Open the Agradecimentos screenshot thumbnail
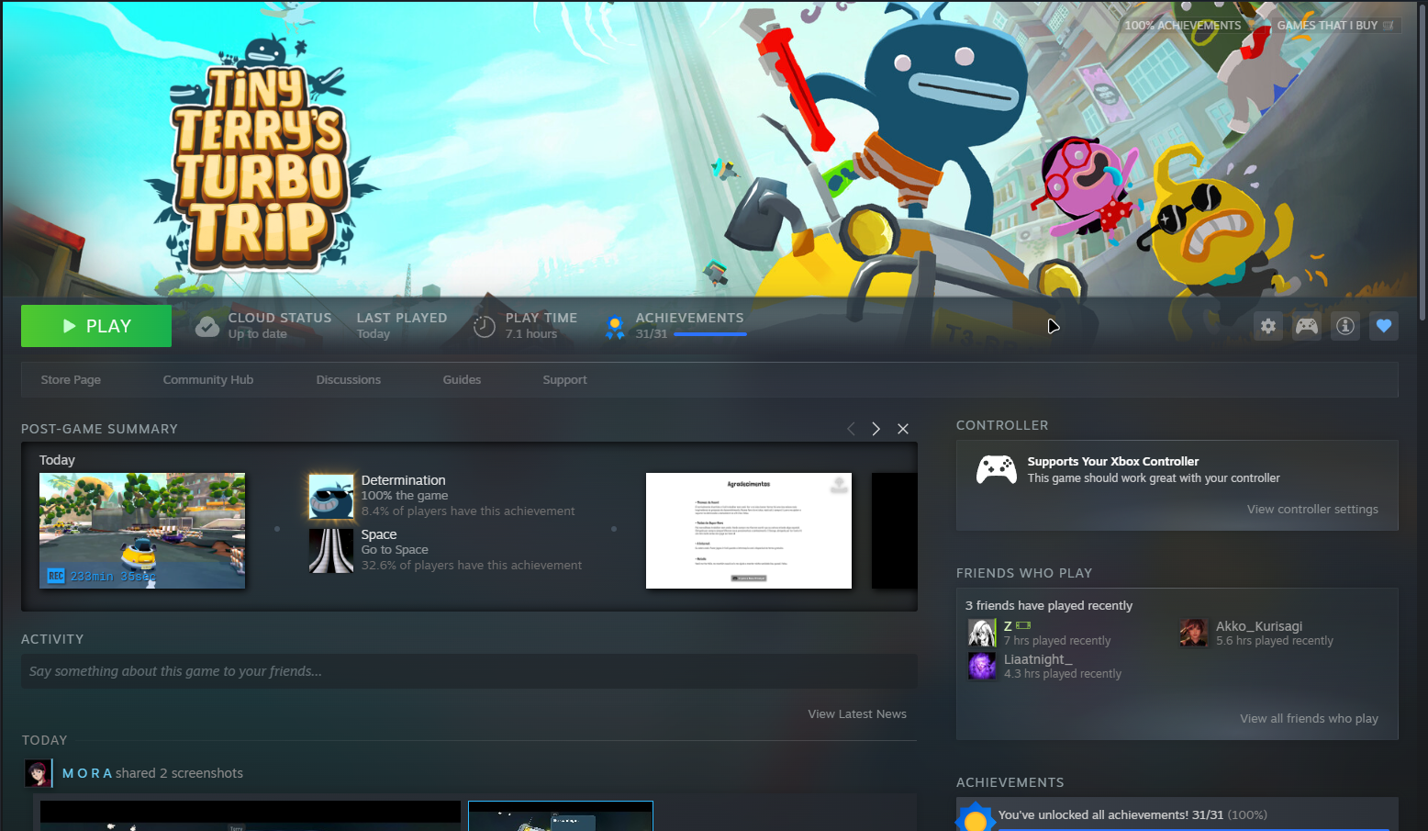 (x=749, y=531)
